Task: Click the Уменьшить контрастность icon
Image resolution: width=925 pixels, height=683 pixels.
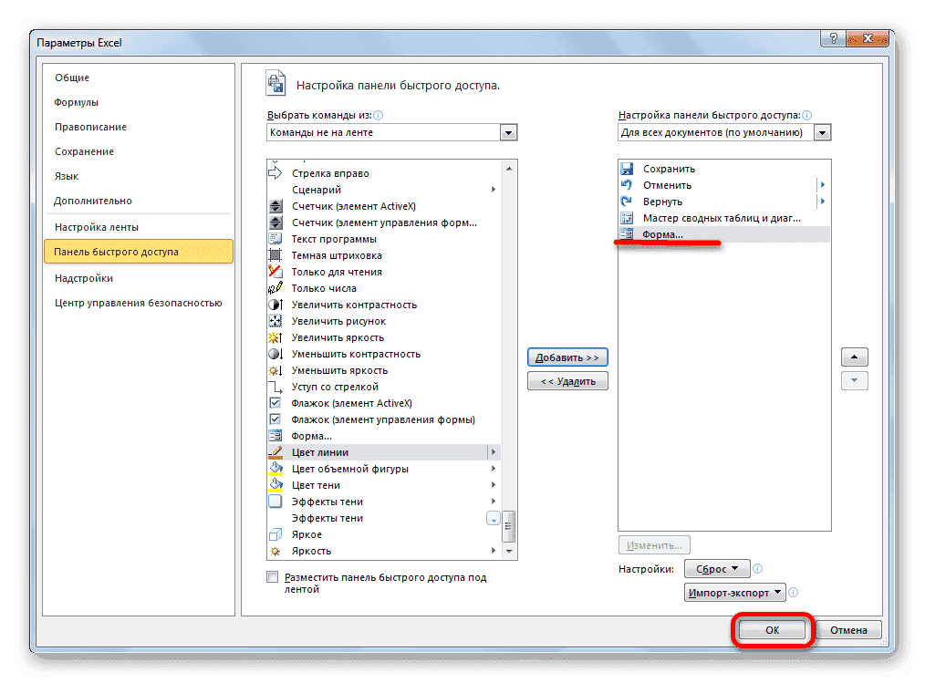Action: coord(275,354)
